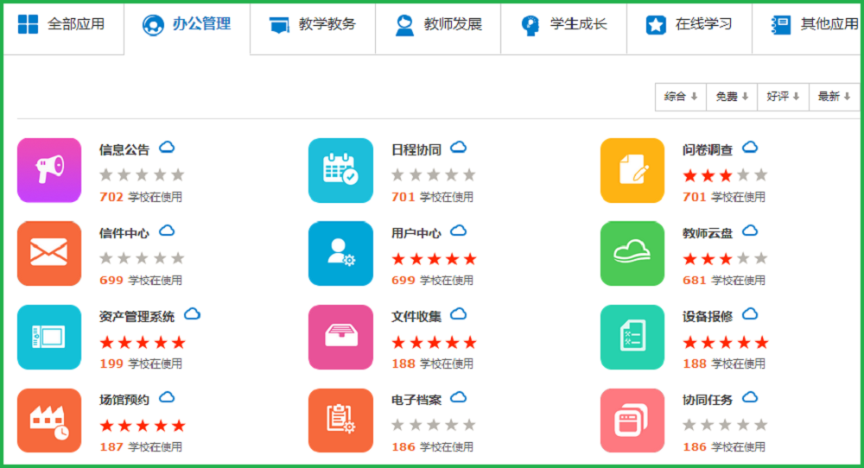Open the 设备报修 title link
864x468 pixels.
(708, 317)
